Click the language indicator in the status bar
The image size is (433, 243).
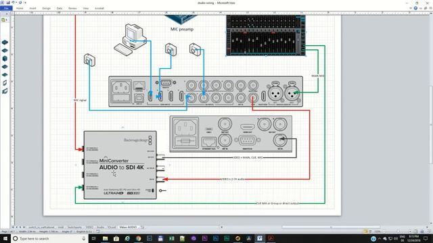(85, 232)
